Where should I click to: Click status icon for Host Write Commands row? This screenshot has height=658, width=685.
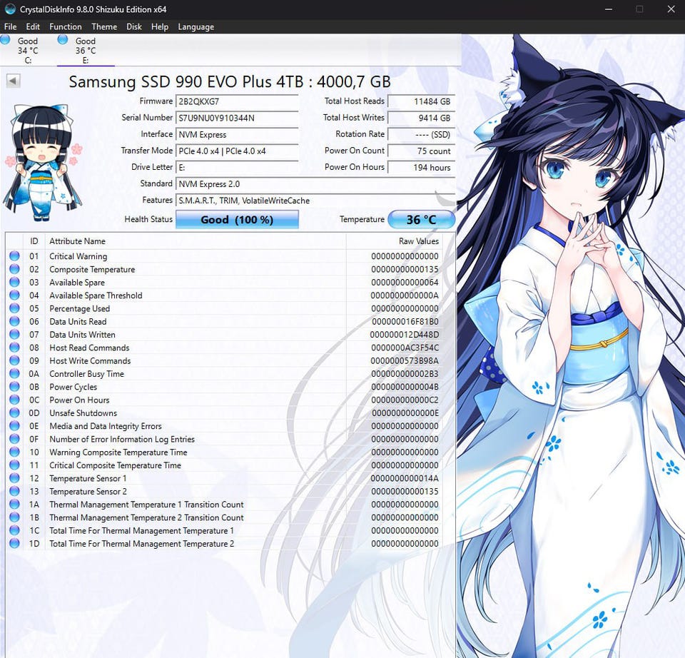[14, 361]
